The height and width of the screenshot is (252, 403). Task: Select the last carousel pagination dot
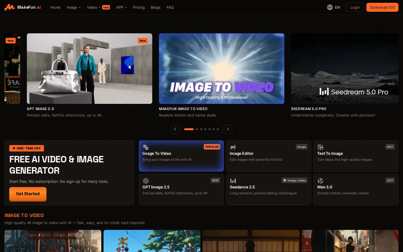coord(218,129)
